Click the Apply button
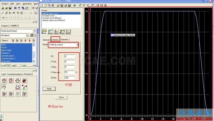The width and height of the screenshot is (214, 121). (49, 89)
